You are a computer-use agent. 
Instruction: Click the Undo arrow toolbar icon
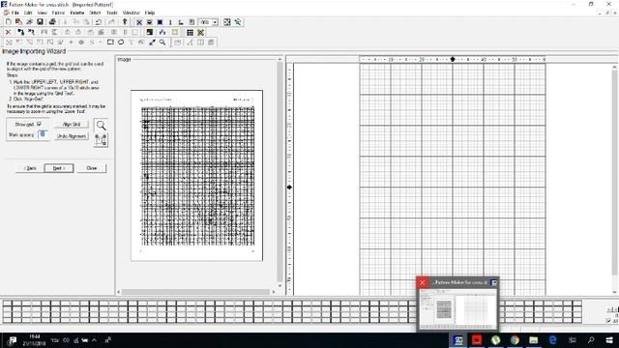pyautogui.click(x=99, y=22)
